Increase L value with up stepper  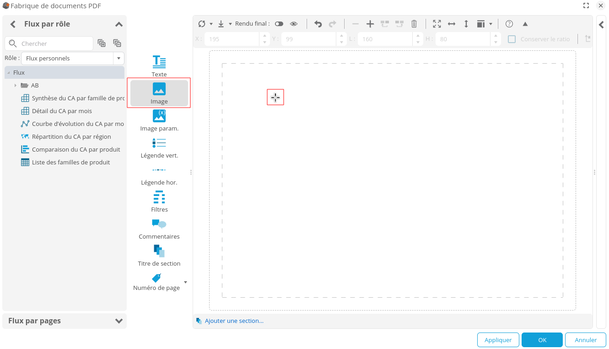pyautogui.click(x=418, y=36)
